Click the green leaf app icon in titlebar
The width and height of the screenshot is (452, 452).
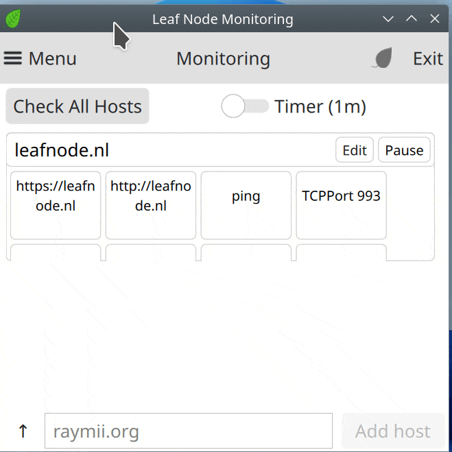point(12,19)
